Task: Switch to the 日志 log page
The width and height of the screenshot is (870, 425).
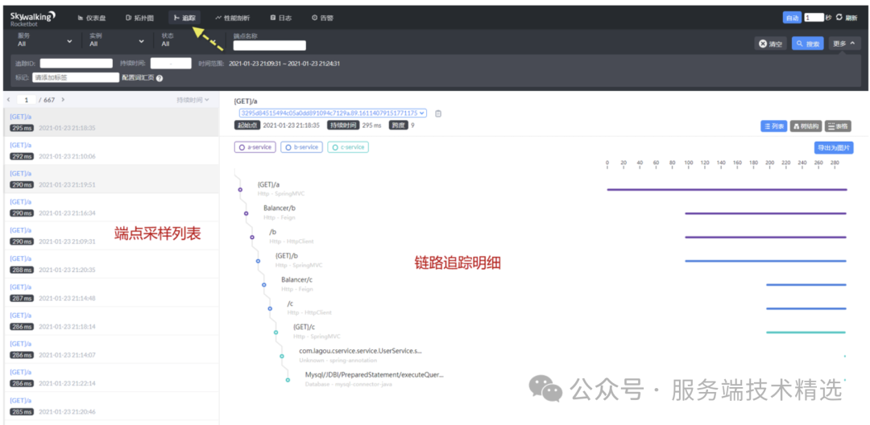Action: 281,18
